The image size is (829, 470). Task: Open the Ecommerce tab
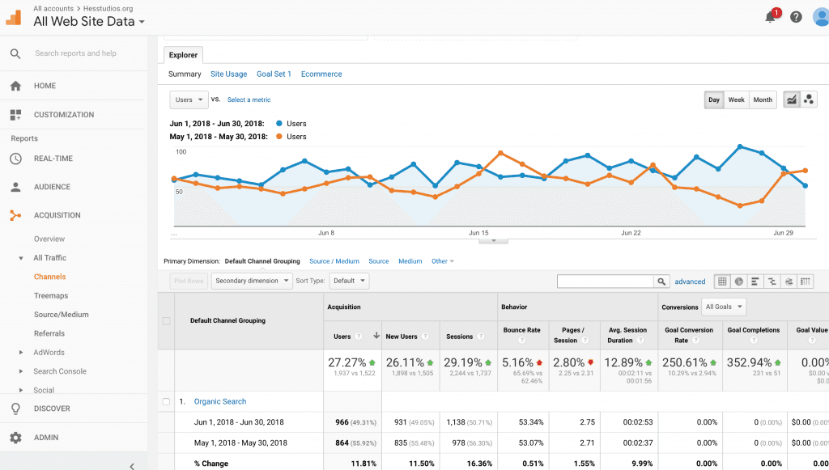pyautogui.click(x=321, y=74)
